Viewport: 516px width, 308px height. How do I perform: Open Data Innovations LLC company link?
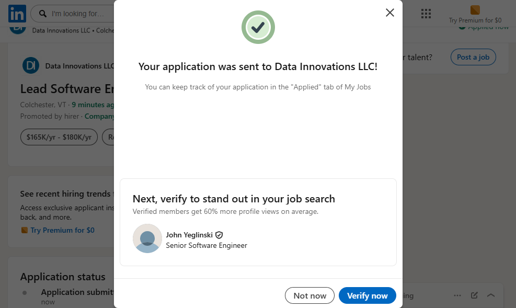click(78, 66)
